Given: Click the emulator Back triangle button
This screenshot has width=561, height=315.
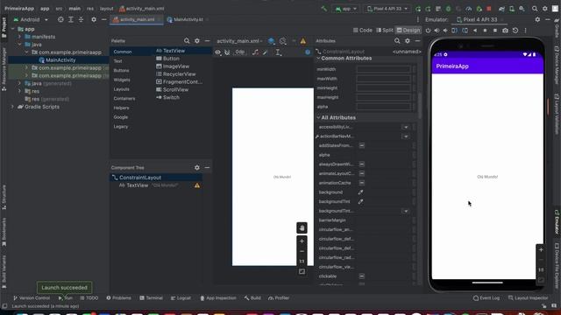Looking at the screenshot, I should click(475, 31).
